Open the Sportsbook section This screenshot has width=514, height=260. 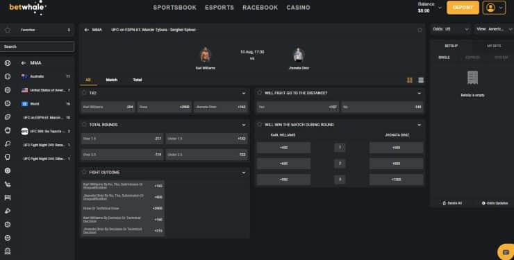pyautogui.click(x=175, y=8)
